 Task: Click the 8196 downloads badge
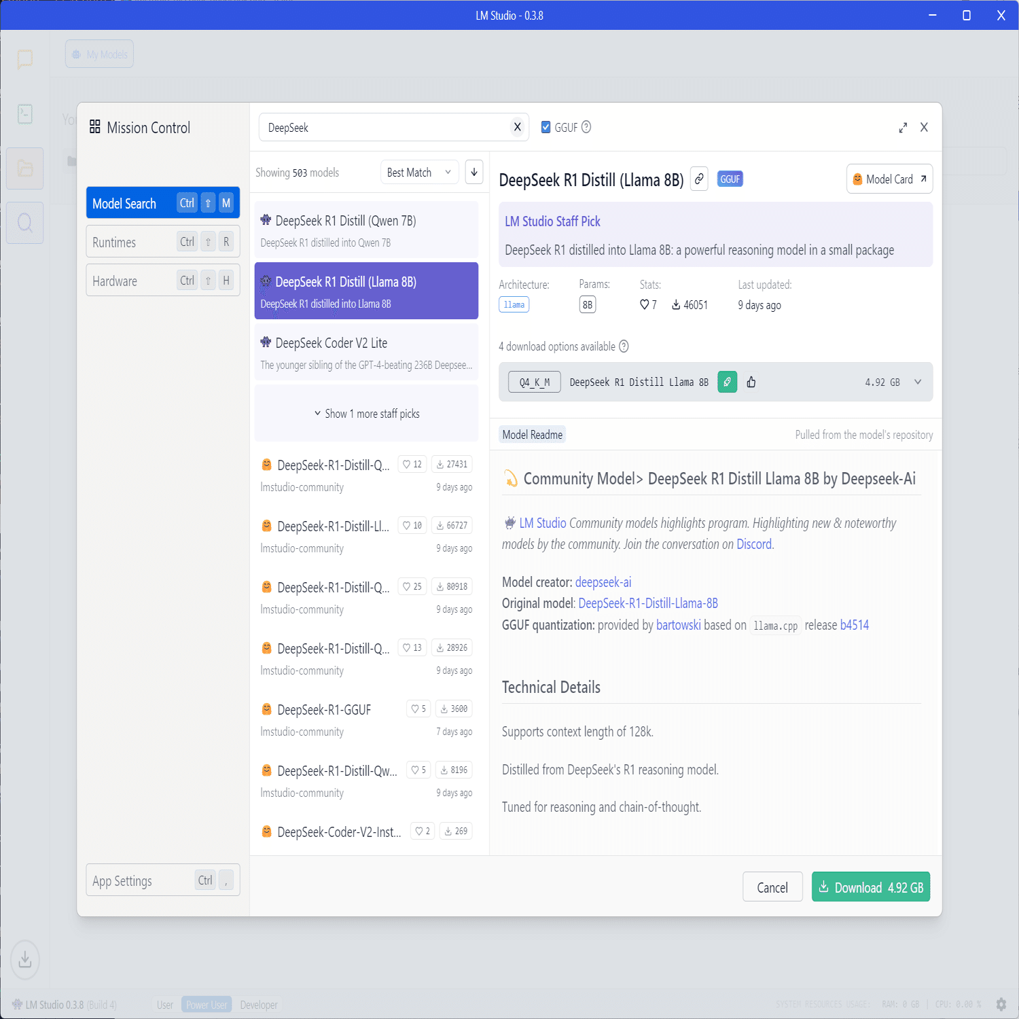pos(454,770)
